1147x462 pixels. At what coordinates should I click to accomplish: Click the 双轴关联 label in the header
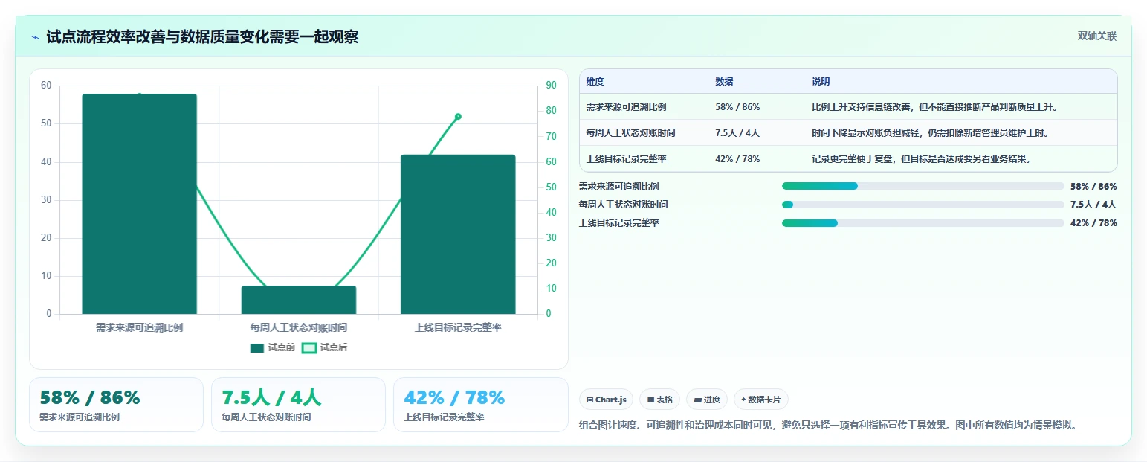(1097, 36)
